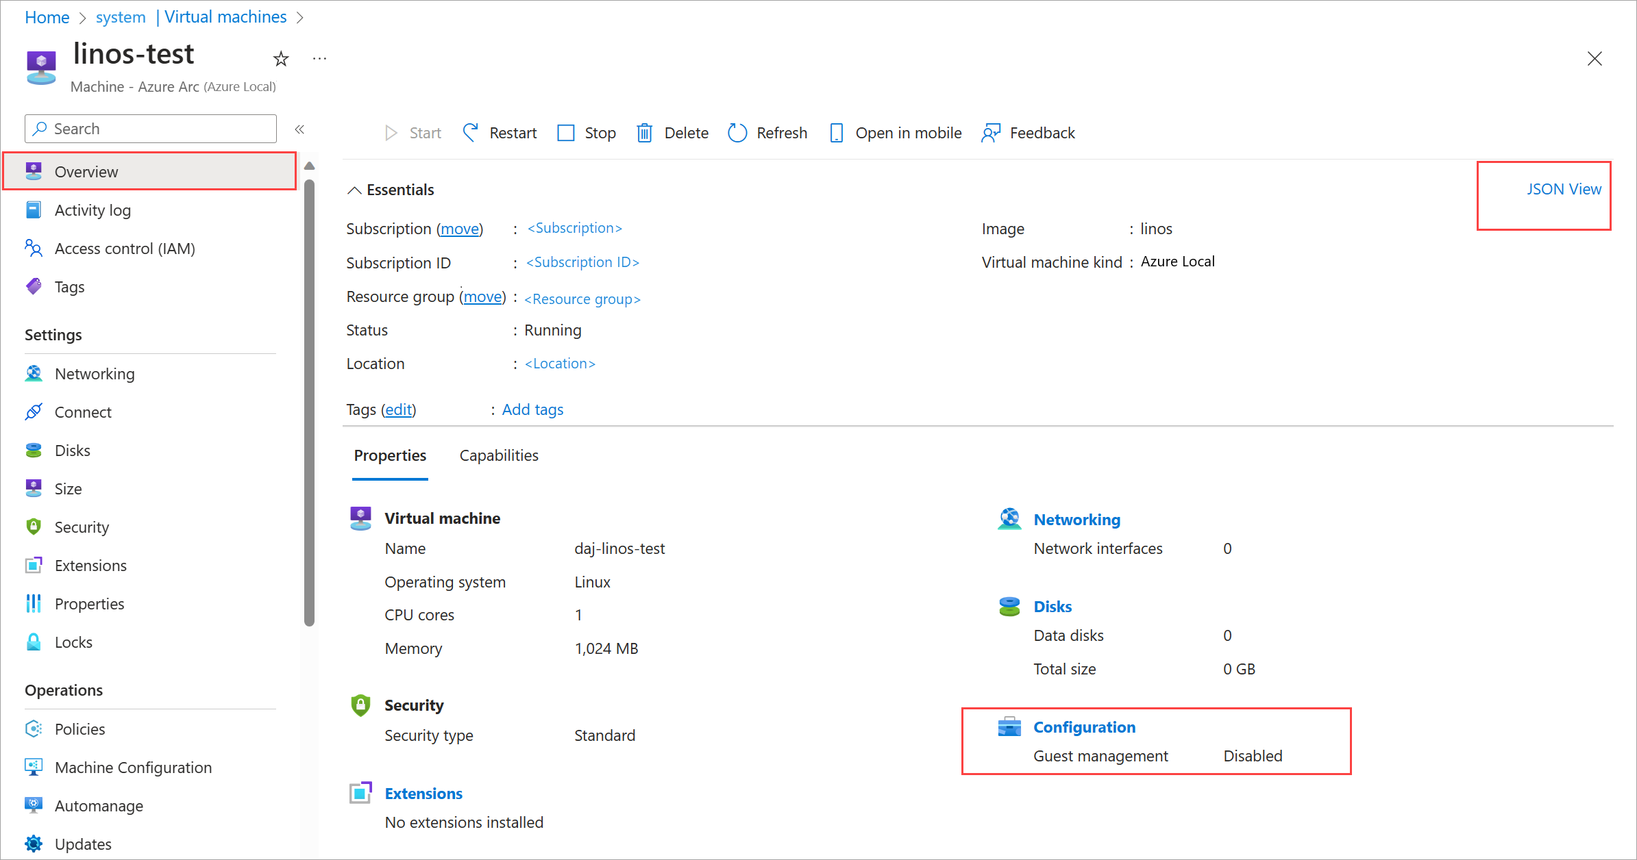Open the Security shield sidebar item
This screenshot has width=1637, height=860.
(x=82, y=527)
